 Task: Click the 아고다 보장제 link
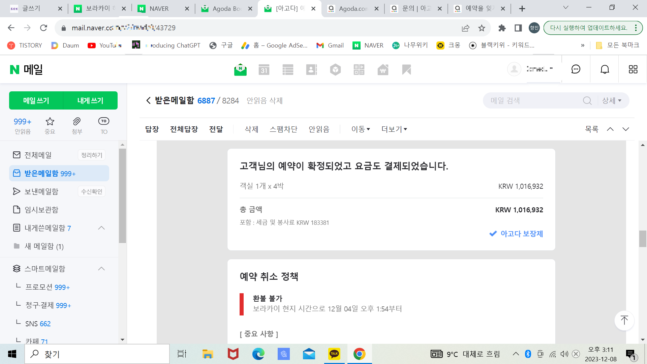(521, 234)
